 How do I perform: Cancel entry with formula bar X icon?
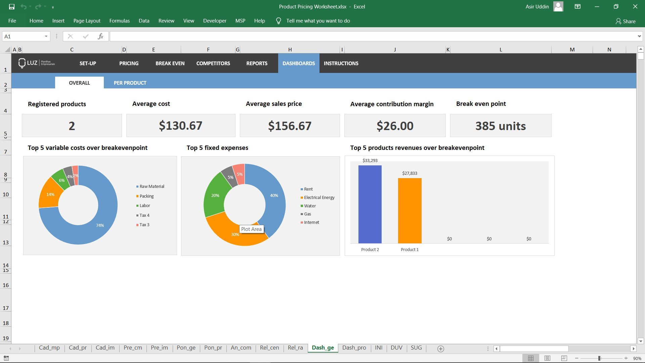coord(71,36)
